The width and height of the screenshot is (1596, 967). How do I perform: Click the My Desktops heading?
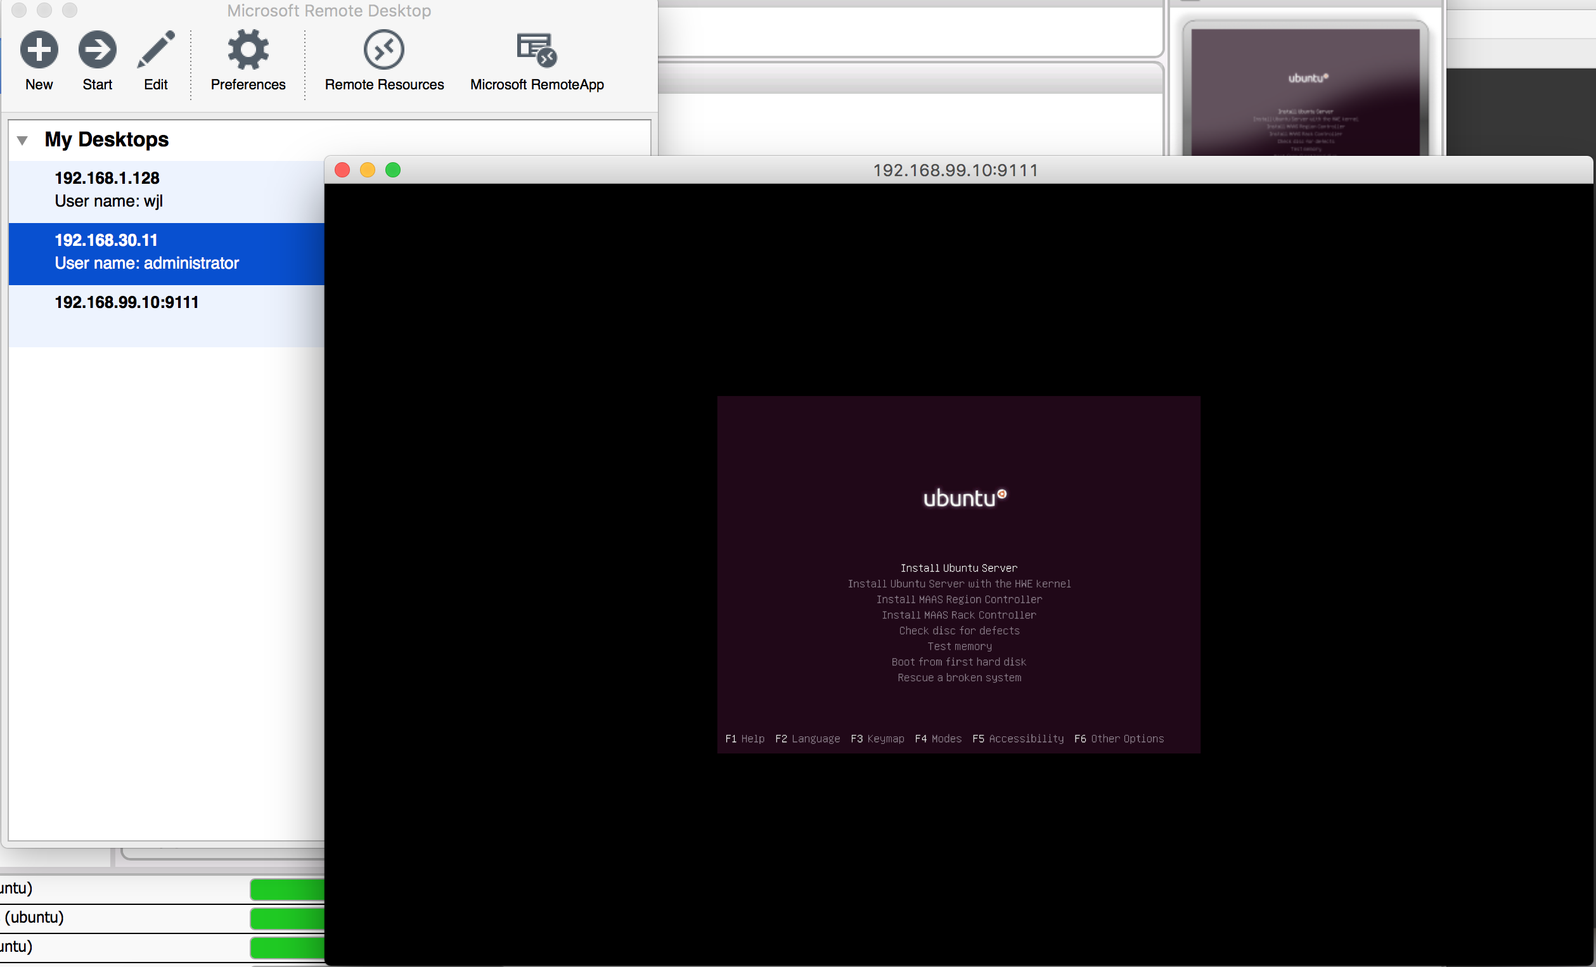[106, 139]
